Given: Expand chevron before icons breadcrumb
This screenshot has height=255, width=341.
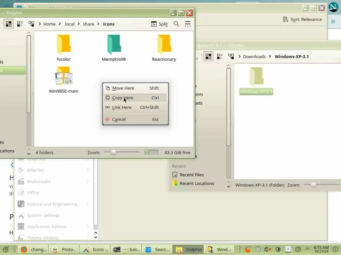Looking at the screenshot, I should (x=99, y=24).
